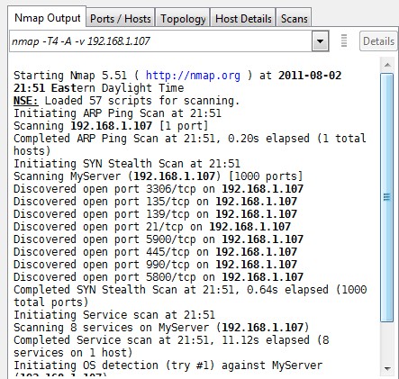Viewport: 399px width, 379px height.
Task: Follow the http://nmap.org link
Action: [193, 76]
